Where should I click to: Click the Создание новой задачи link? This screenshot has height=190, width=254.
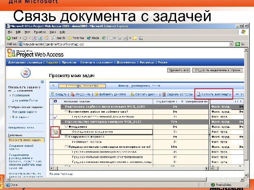(x=21, y=147)
